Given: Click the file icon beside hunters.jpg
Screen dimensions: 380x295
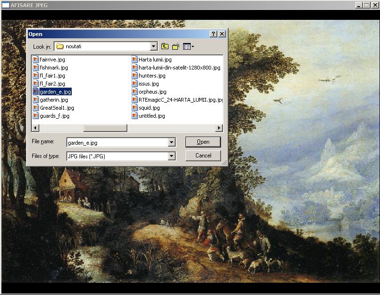Looking at the screenshot, I should click(x=135, y=76).
